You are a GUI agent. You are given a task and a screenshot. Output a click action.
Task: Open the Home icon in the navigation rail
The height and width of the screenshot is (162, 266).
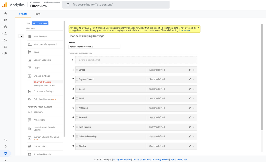click(5, 13)
